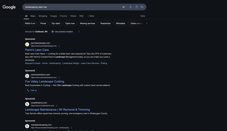Image resolution: width=227 pixels, height=131 pixels.
Task: Open Google Lens image search icon
Action: pos(136,7)
